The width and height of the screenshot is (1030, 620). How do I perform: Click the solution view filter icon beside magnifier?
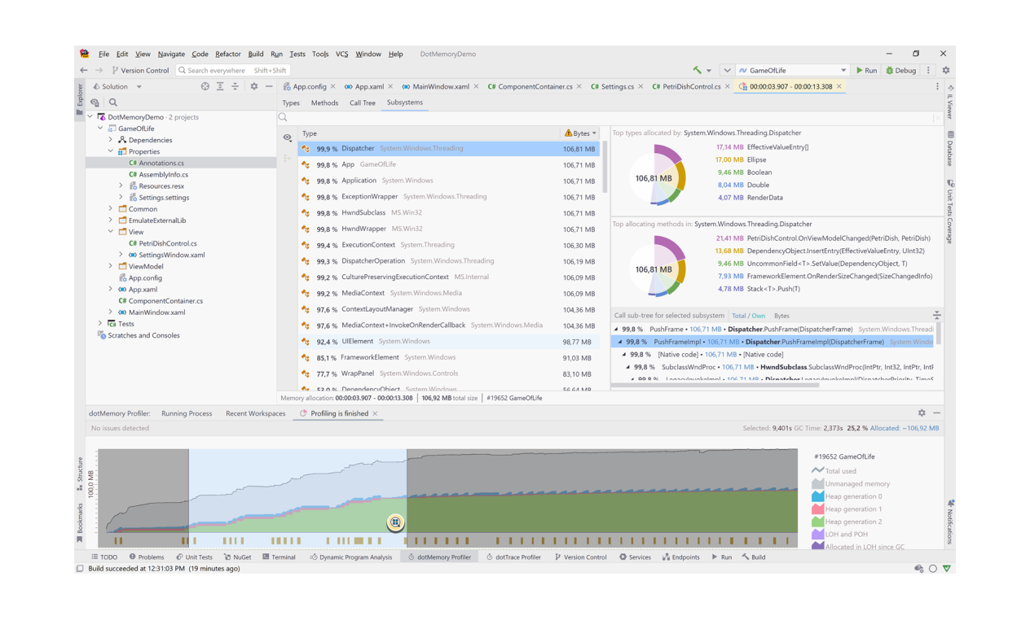pos(95,103)
